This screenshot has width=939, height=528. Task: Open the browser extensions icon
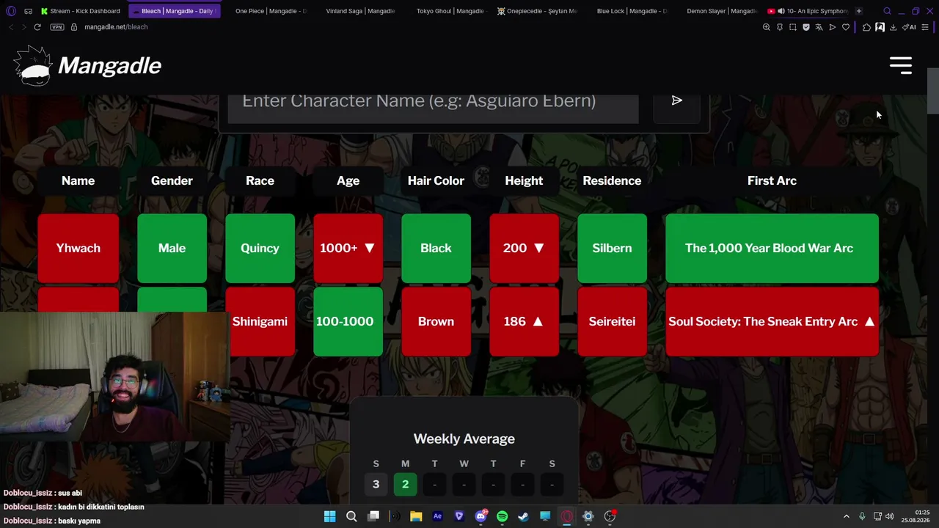pos(866,27)
